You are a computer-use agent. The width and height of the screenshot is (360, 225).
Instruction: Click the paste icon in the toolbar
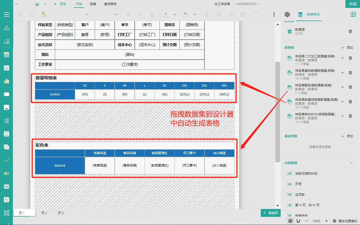pyautogui.click(x=43, y=15)
